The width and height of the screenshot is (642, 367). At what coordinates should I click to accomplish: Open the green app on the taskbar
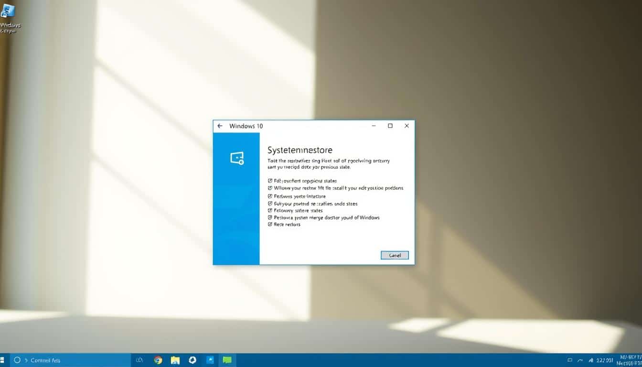(227, 360)
